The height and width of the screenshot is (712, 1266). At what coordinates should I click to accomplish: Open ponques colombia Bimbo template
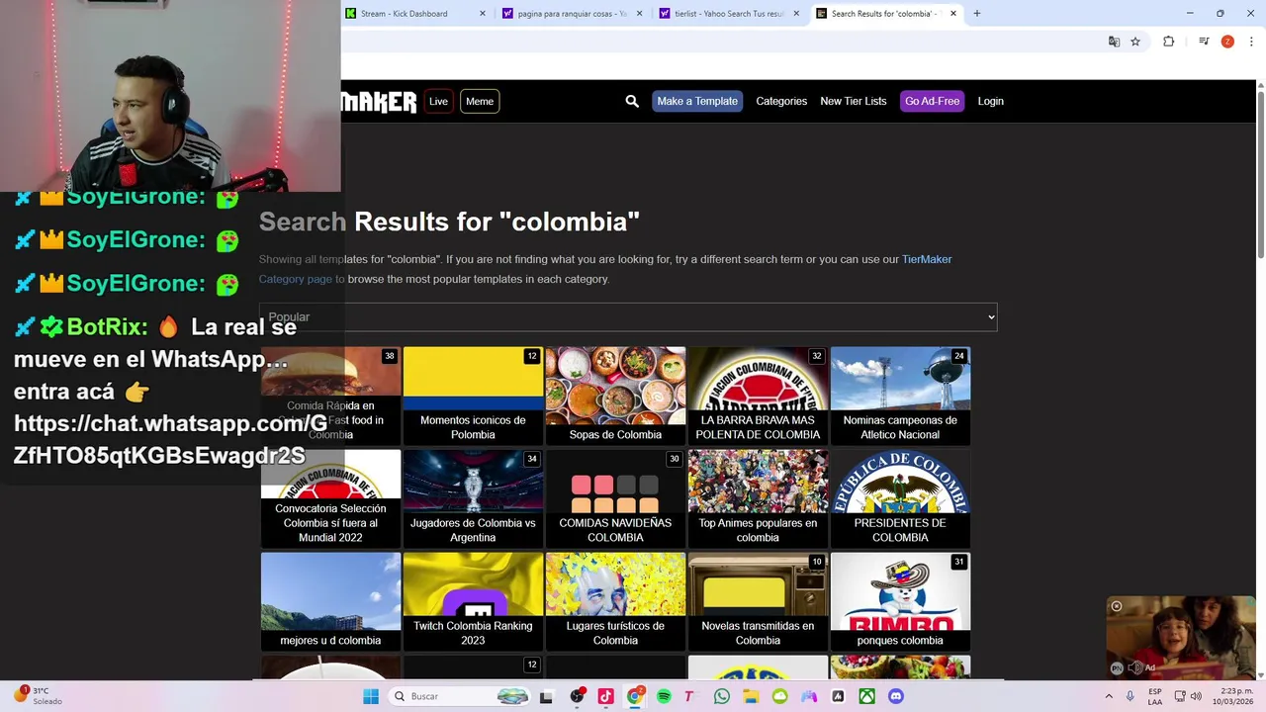900,601
